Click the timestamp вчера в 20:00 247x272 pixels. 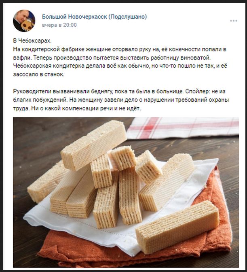pyautogui.click(x=59, y=25)
